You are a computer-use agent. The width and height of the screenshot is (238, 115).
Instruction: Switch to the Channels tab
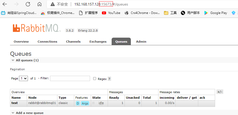[73, 42]
